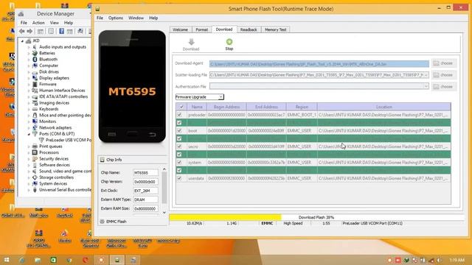Switch to the Welcome tab

180,29
